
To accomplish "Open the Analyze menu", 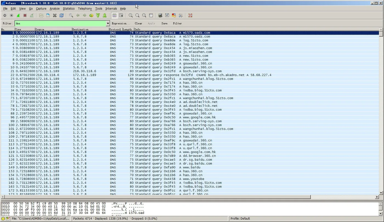I will (55, 9).
